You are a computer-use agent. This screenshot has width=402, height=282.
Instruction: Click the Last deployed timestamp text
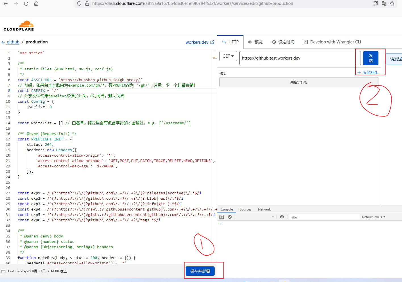coord(37,271)
